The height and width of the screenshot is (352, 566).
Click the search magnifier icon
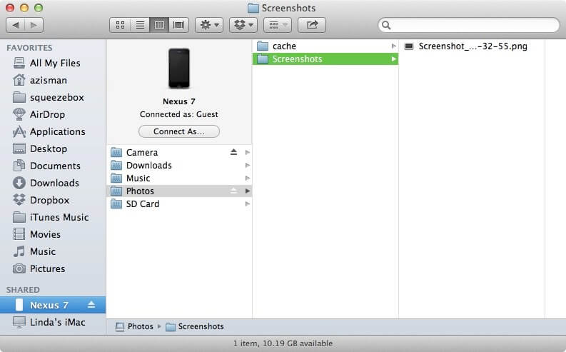point(386,25)
